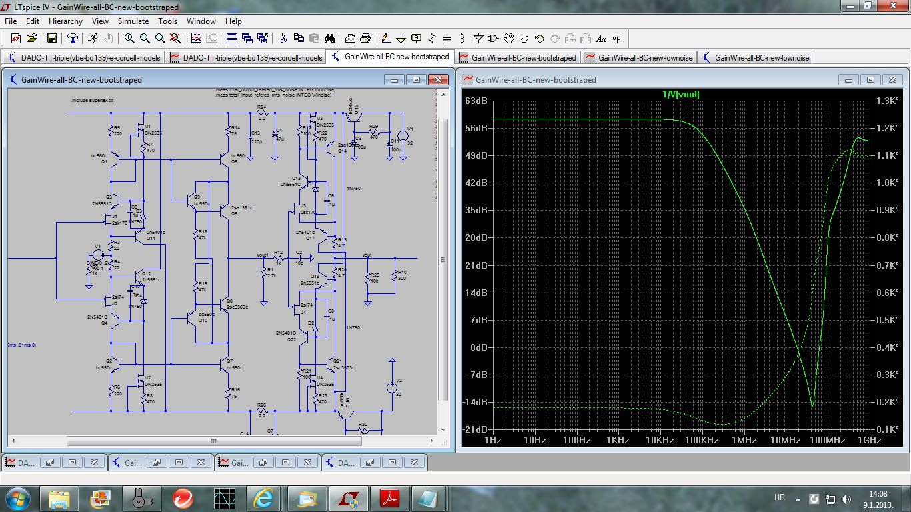Save the schematic with the floppy icon
The width and height of the screenshot is (911, 512).
51,38
